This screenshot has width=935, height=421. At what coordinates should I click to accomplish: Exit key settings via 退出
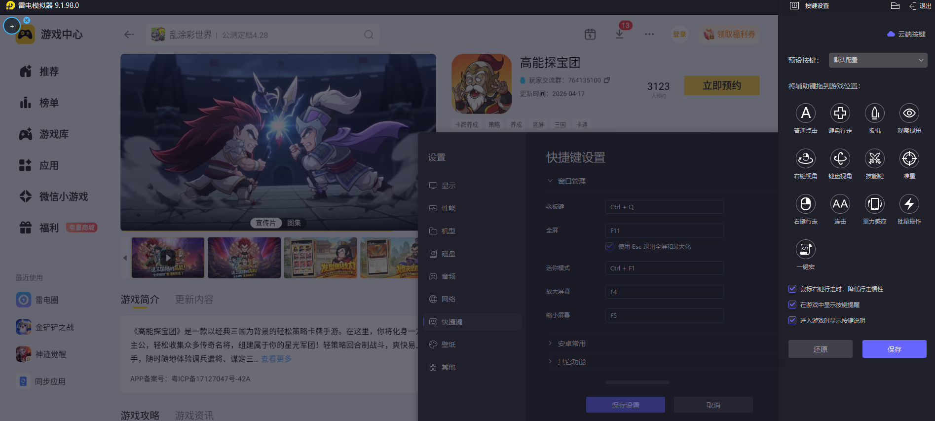point(920,6)
